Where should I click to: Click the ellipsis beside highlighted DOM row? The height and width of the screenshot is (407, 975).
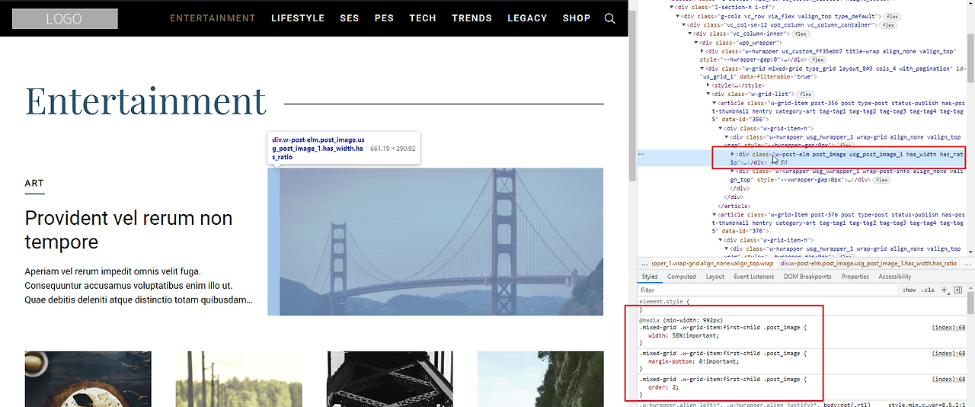641,154
